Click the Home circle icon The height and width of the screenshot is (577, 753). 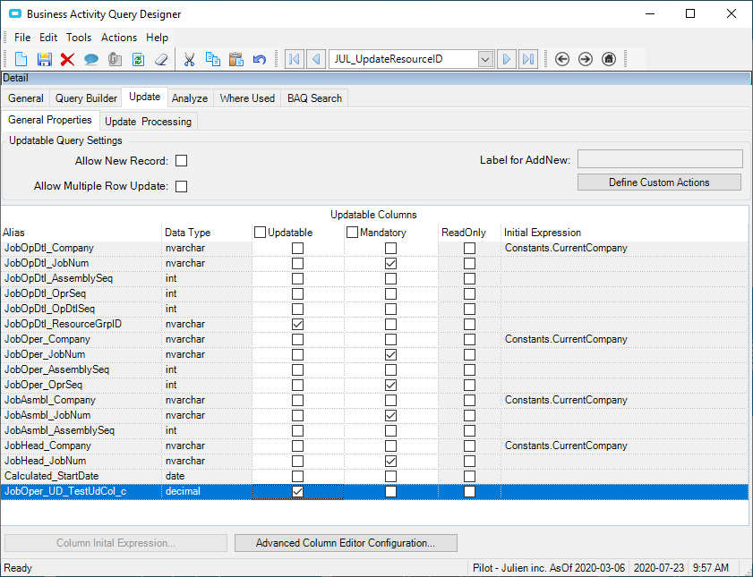pyautogui.click(x=609, y=59)
